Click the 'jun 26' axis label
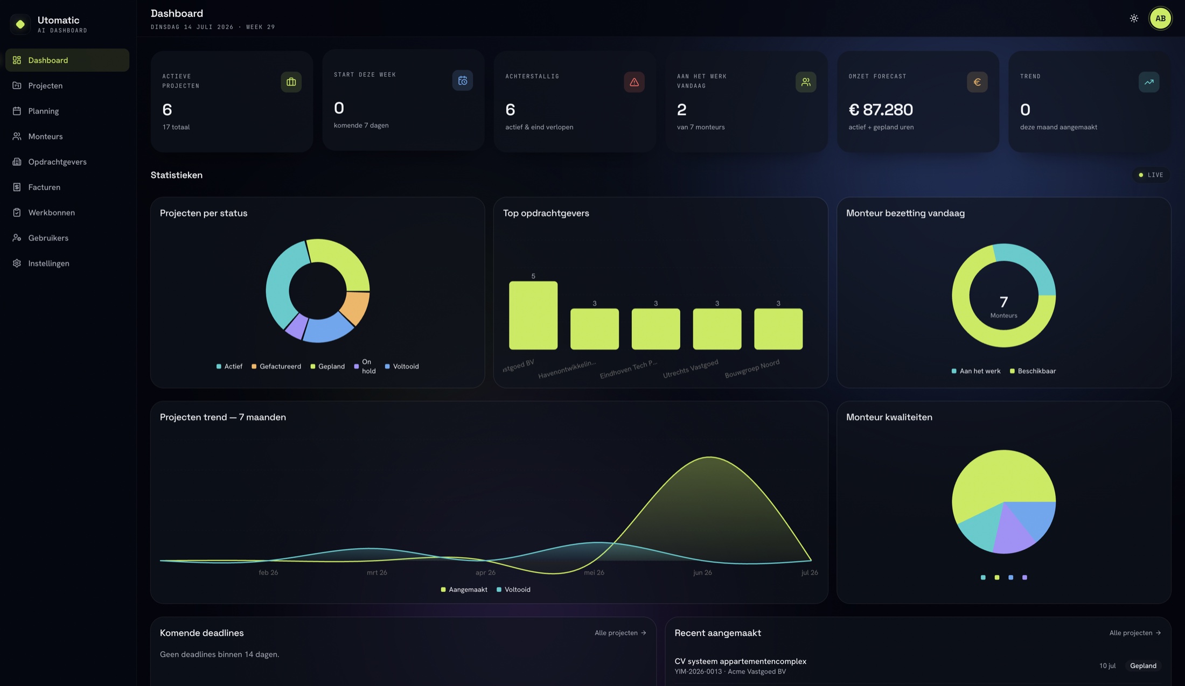The height and width of the screenshot is (686, 1185). (x=702, y=572)
